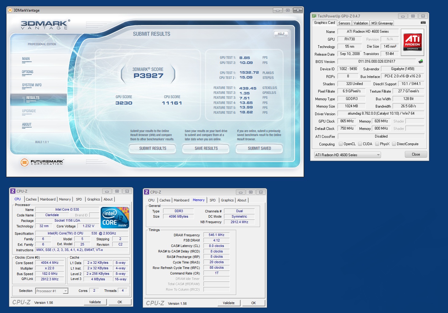Open the Sensors tab in GPU-Z

pos(344,23)
